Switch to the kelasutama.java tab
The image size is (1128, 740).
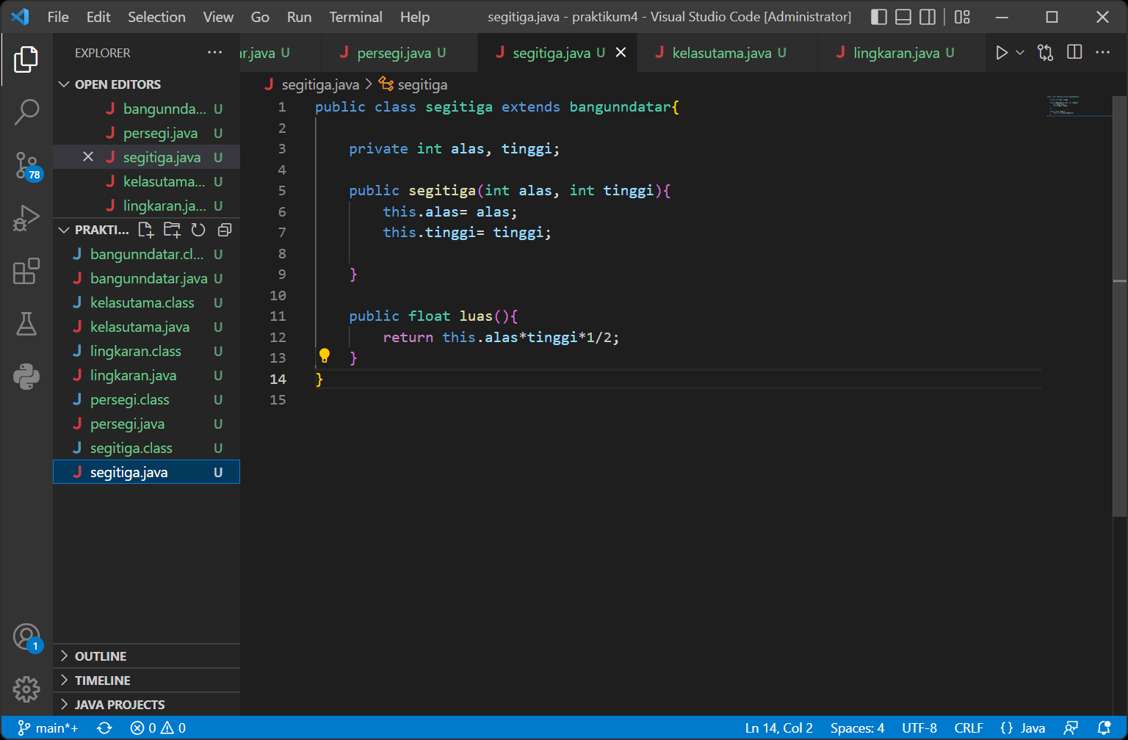[x=724, y=52]
